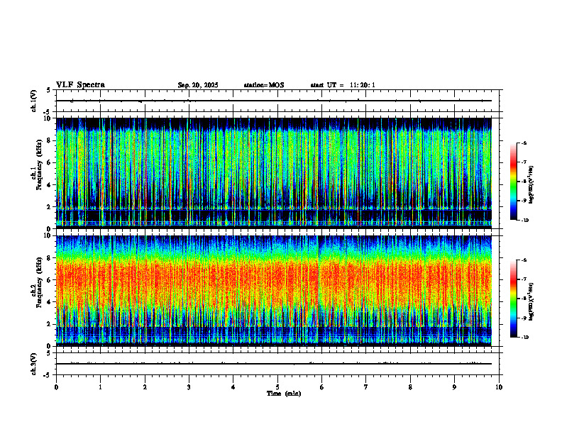Image resolution: width=562 pixels, height=434 pixels.
Task: Click the "-6" tick on ch.1 color bar
Action: pos(524,143)
